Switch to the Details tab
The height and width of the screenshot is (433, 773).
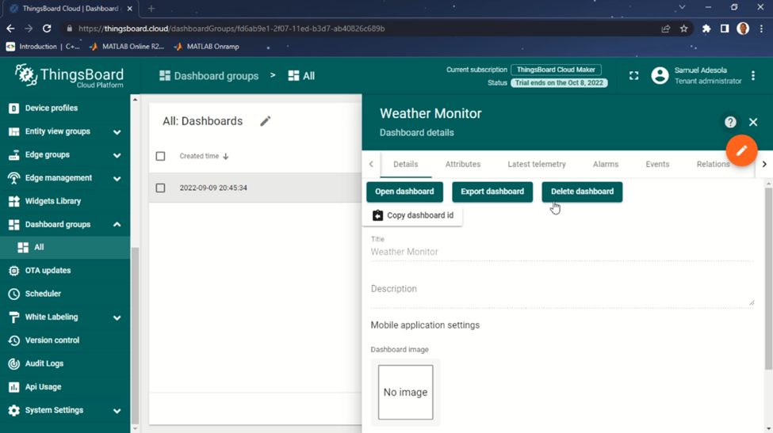pyautogui.click(x=406, y=165)
